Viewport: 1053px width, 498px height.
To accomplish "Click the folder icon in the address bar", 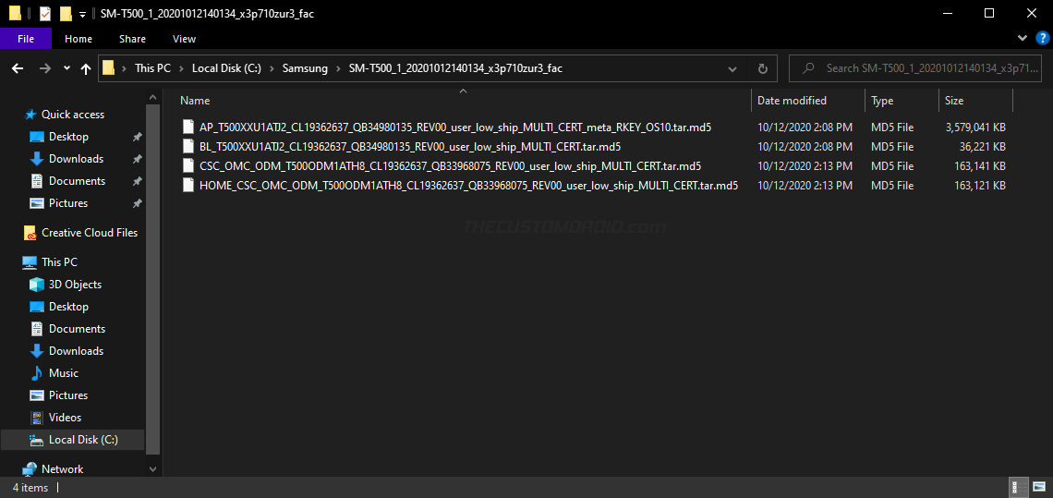I will coord(108,68).
